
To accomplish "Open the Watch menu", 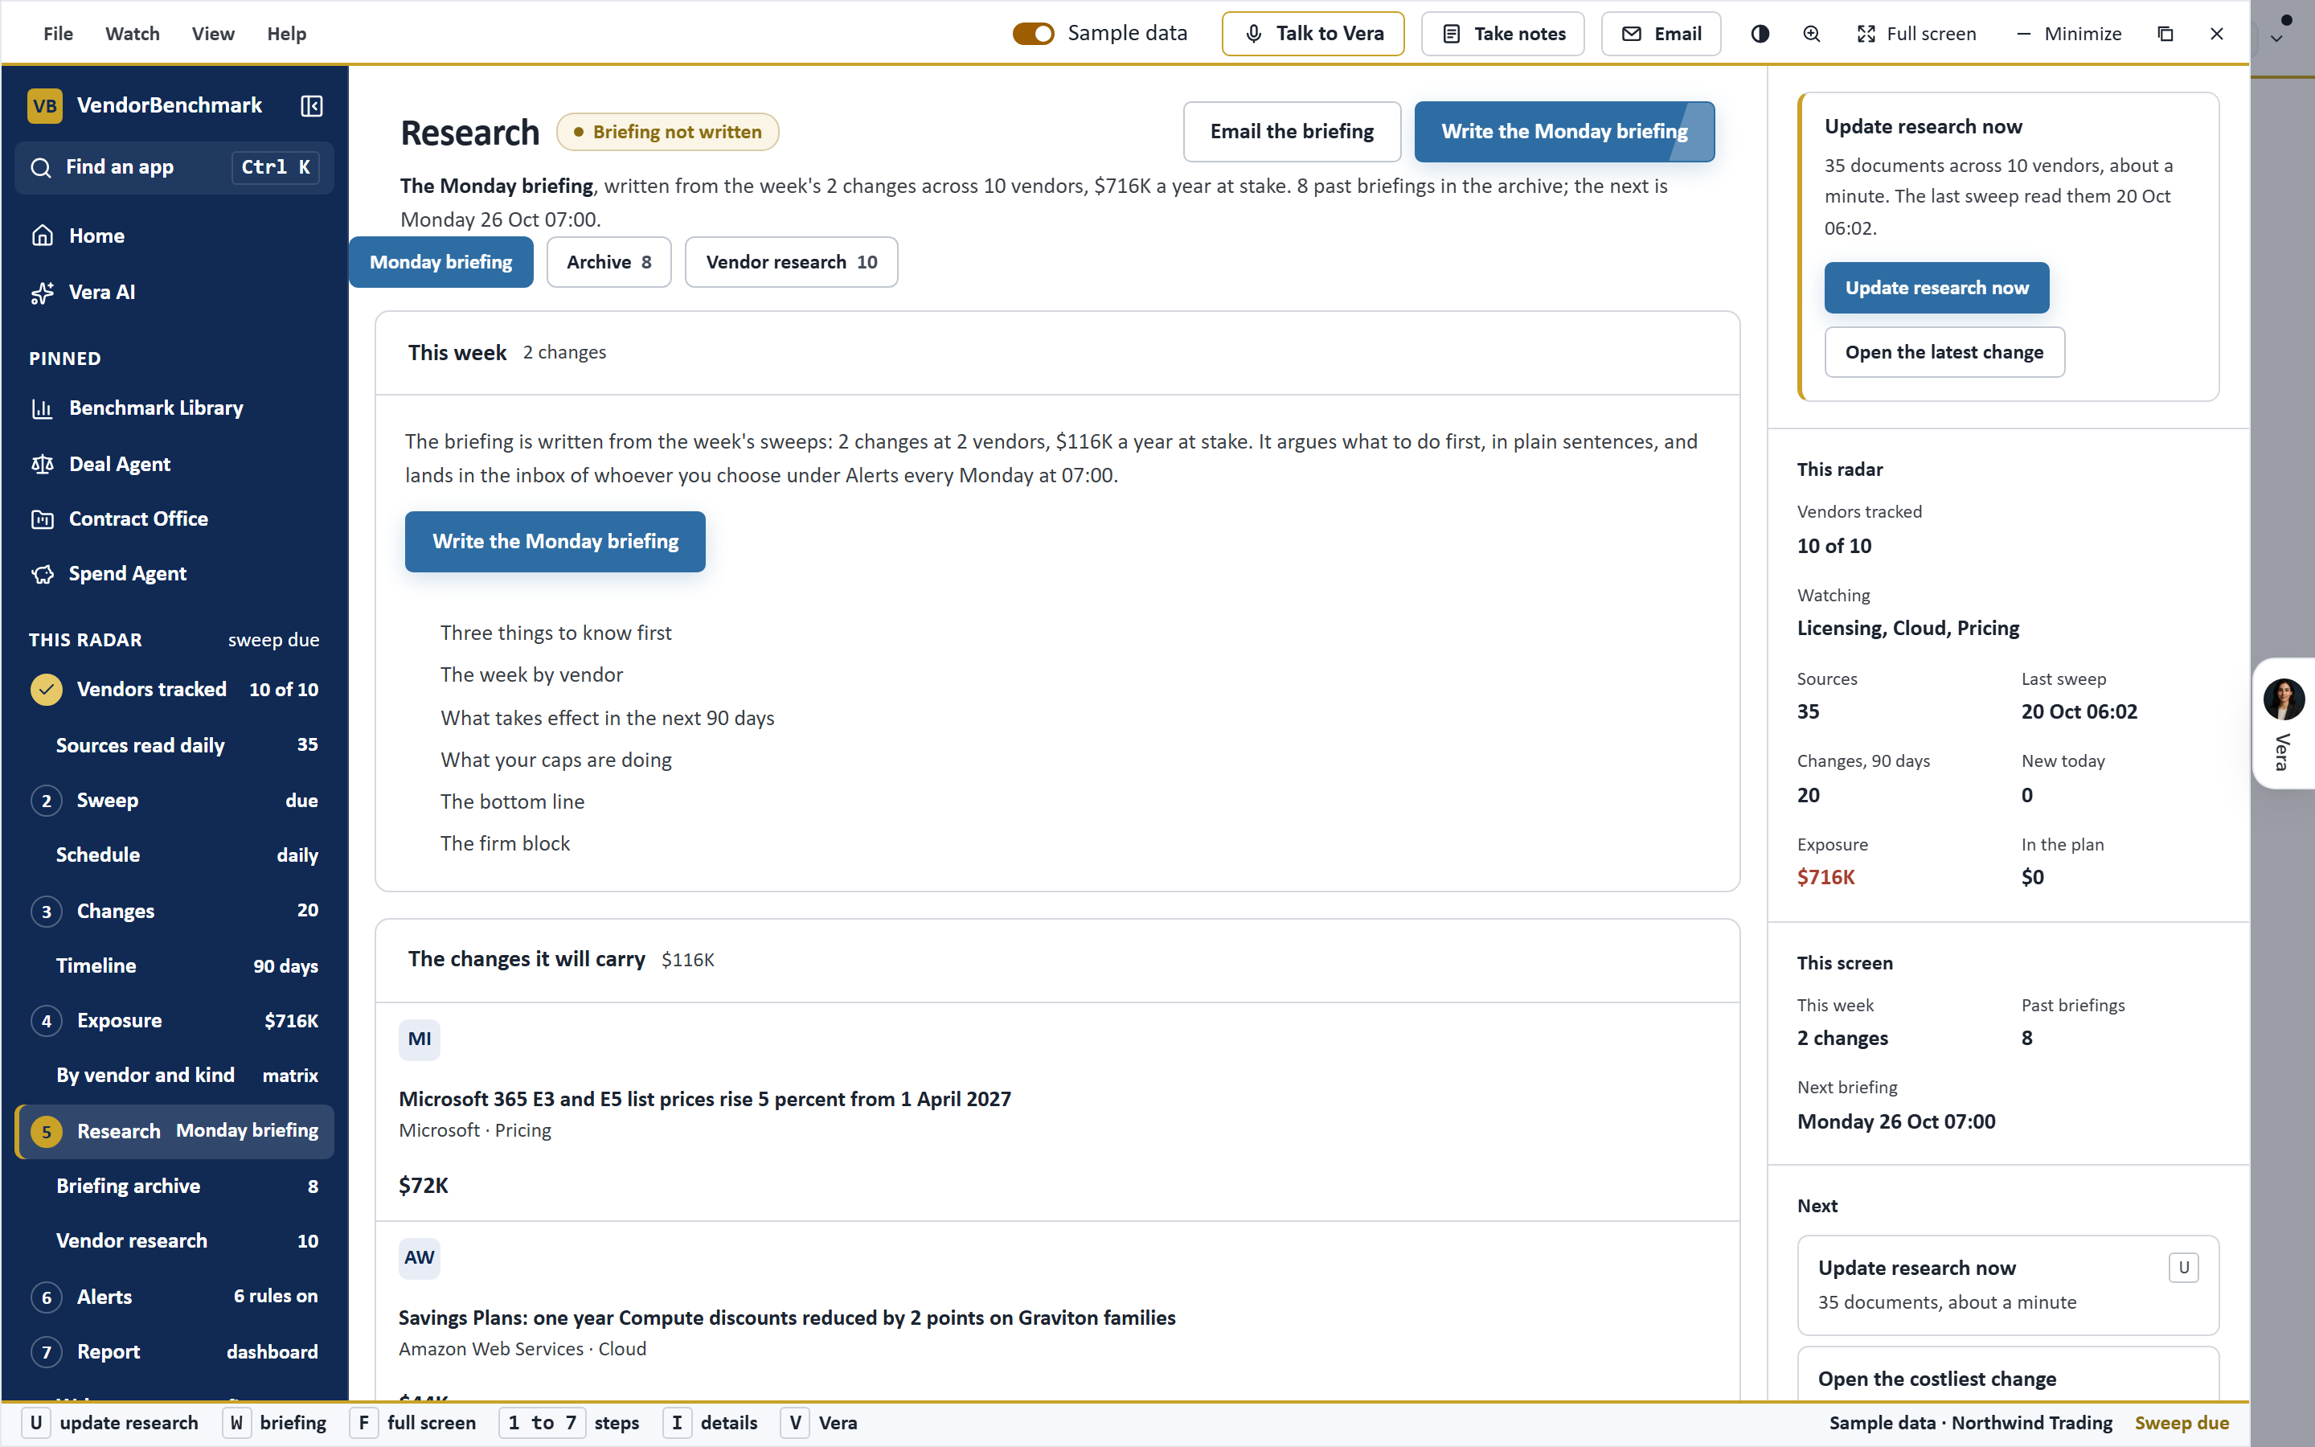I will [x=132, y=34].
